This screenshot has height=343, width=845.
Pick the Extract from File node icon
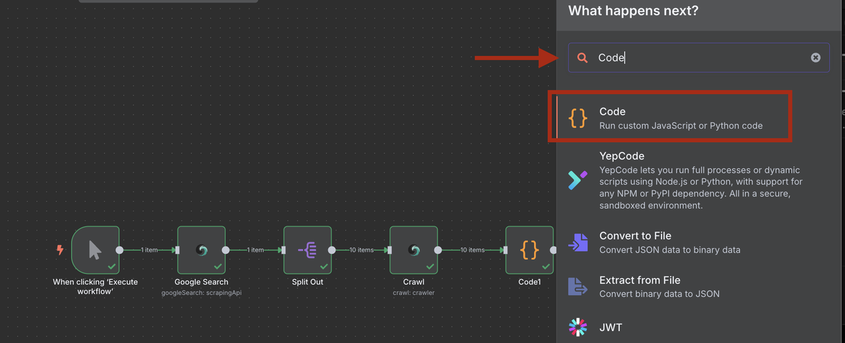click(578, 286)
